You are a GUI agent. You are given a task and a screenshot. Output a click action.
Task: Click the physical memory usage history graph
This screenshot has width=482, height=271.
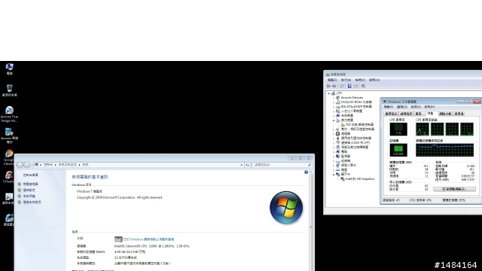444,151
